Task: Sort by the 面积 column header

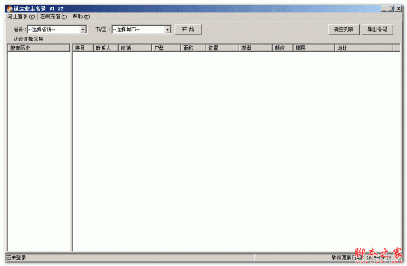Action: coord(193,47)
